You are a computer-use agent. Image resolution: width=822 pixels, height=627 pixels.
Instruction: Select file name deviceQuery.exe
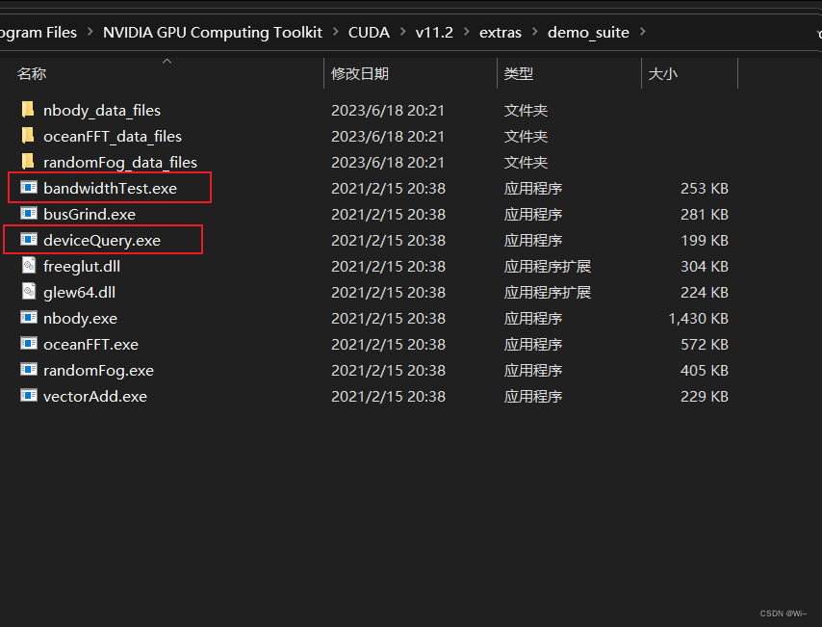click(x=102, y=241)
